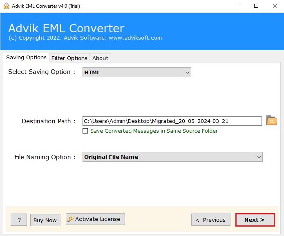284x236 pixels.
Task: Click the Buy Now button
Action: coord(46,220)
